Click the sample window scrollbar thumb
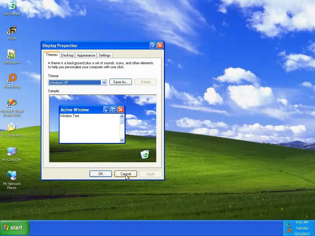Screen dimensions: 315x236 coord(122,121)
